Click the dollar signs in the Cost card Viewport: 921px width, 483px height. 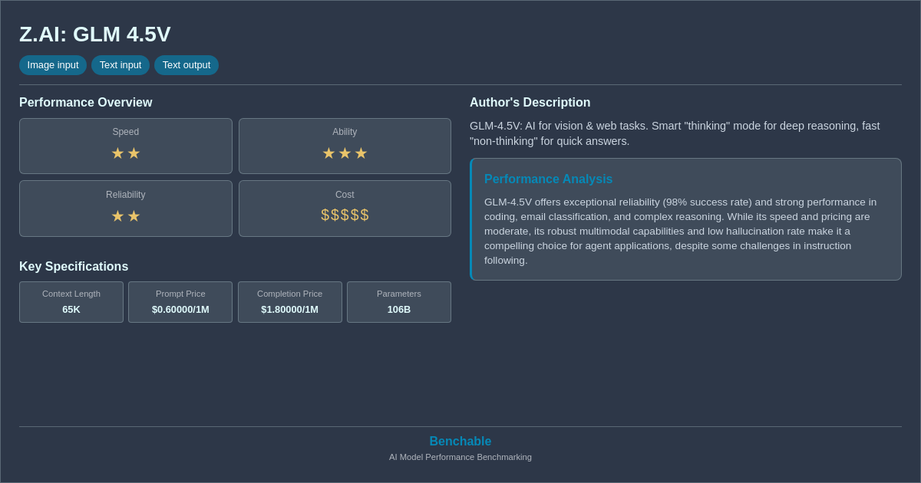[345, 216]
